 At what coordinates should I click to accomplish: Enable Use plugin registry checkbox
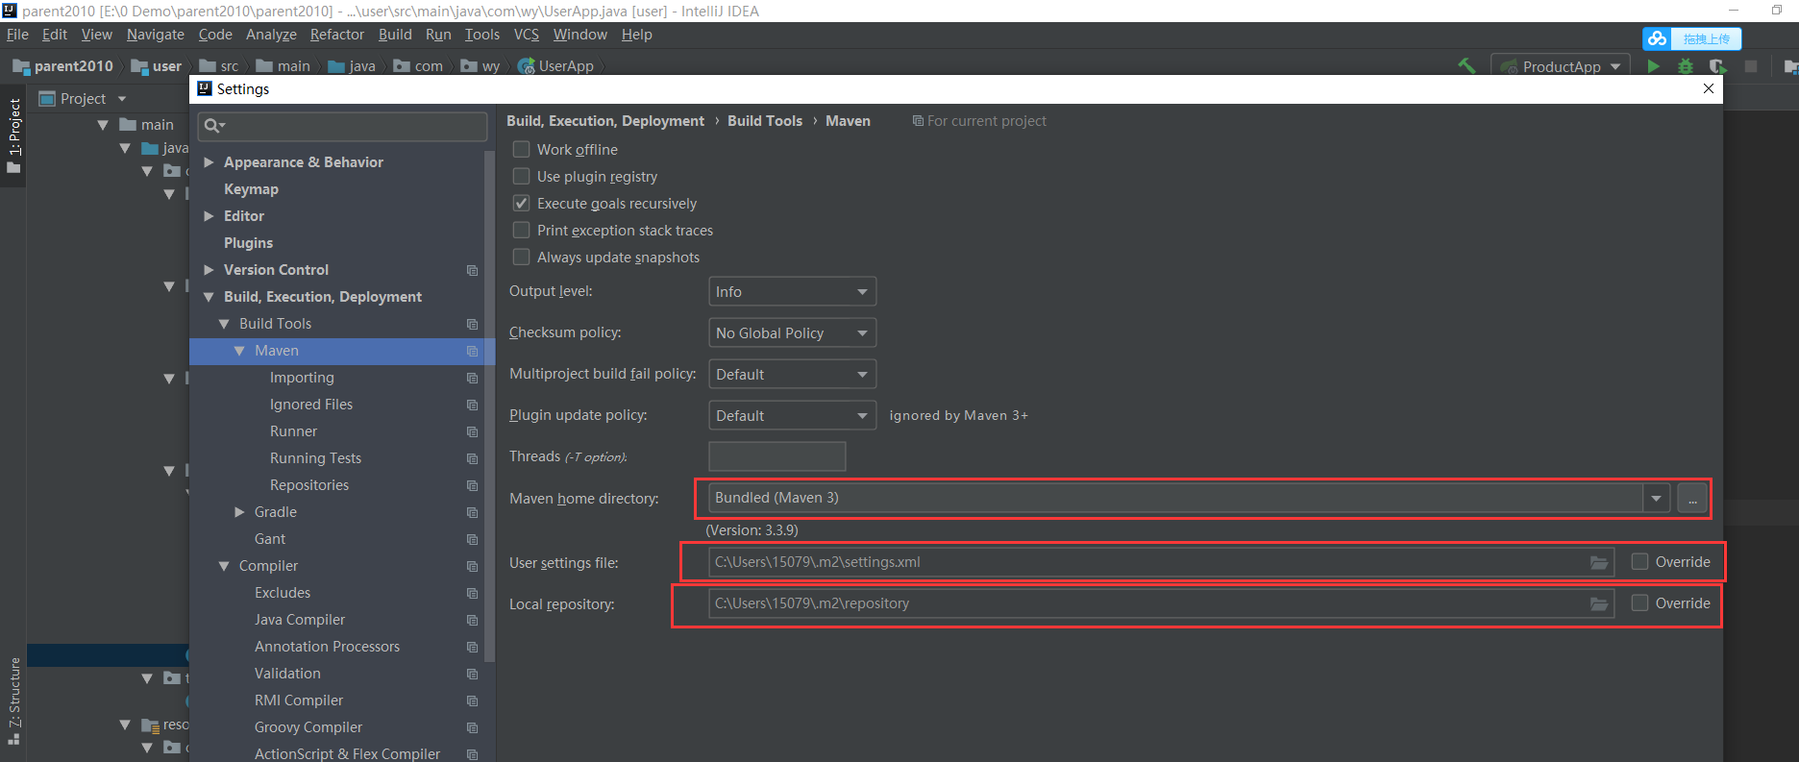click(x=521, y=176)
